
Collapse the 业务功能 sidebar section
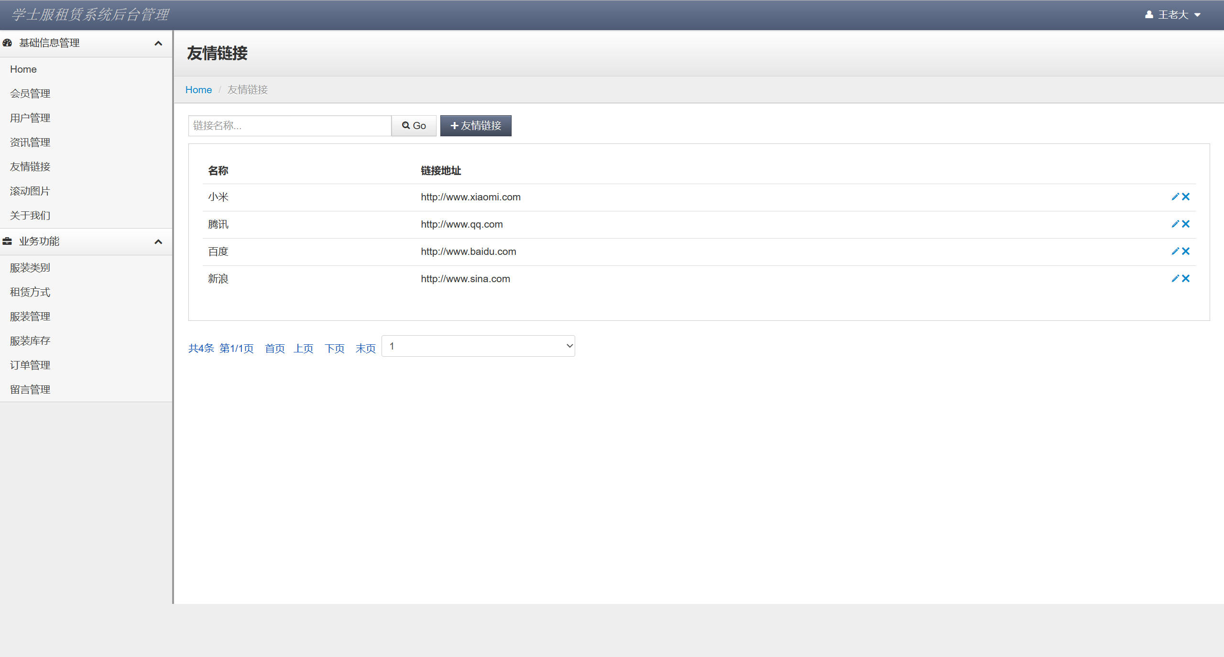158,242
